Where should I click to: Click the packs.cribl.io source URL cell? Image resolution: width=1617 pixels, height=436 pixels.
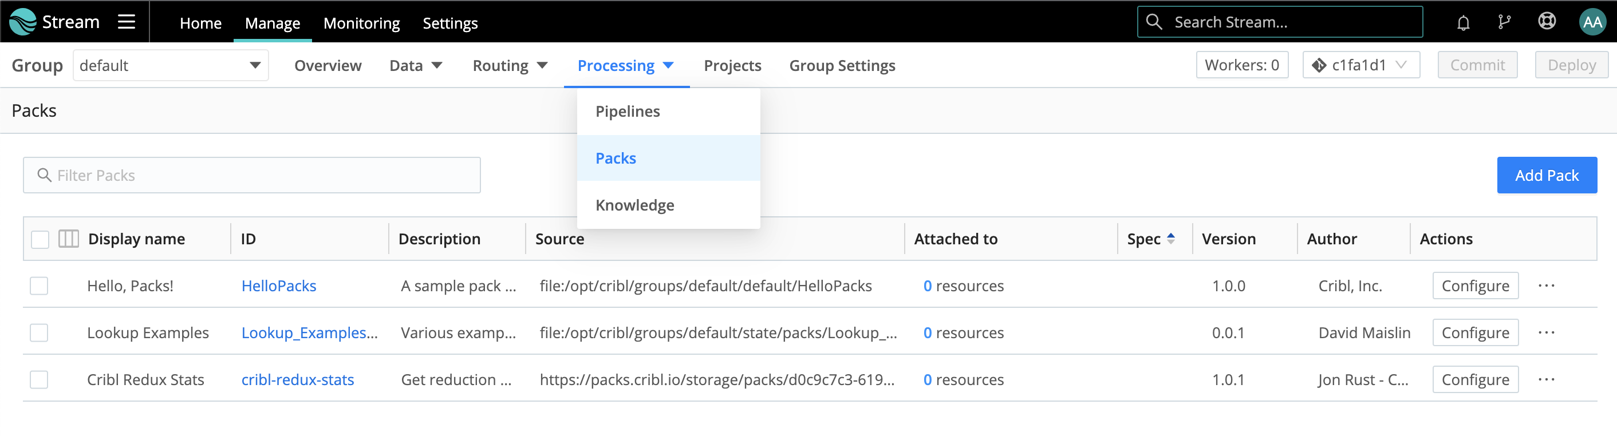[717, 379]
